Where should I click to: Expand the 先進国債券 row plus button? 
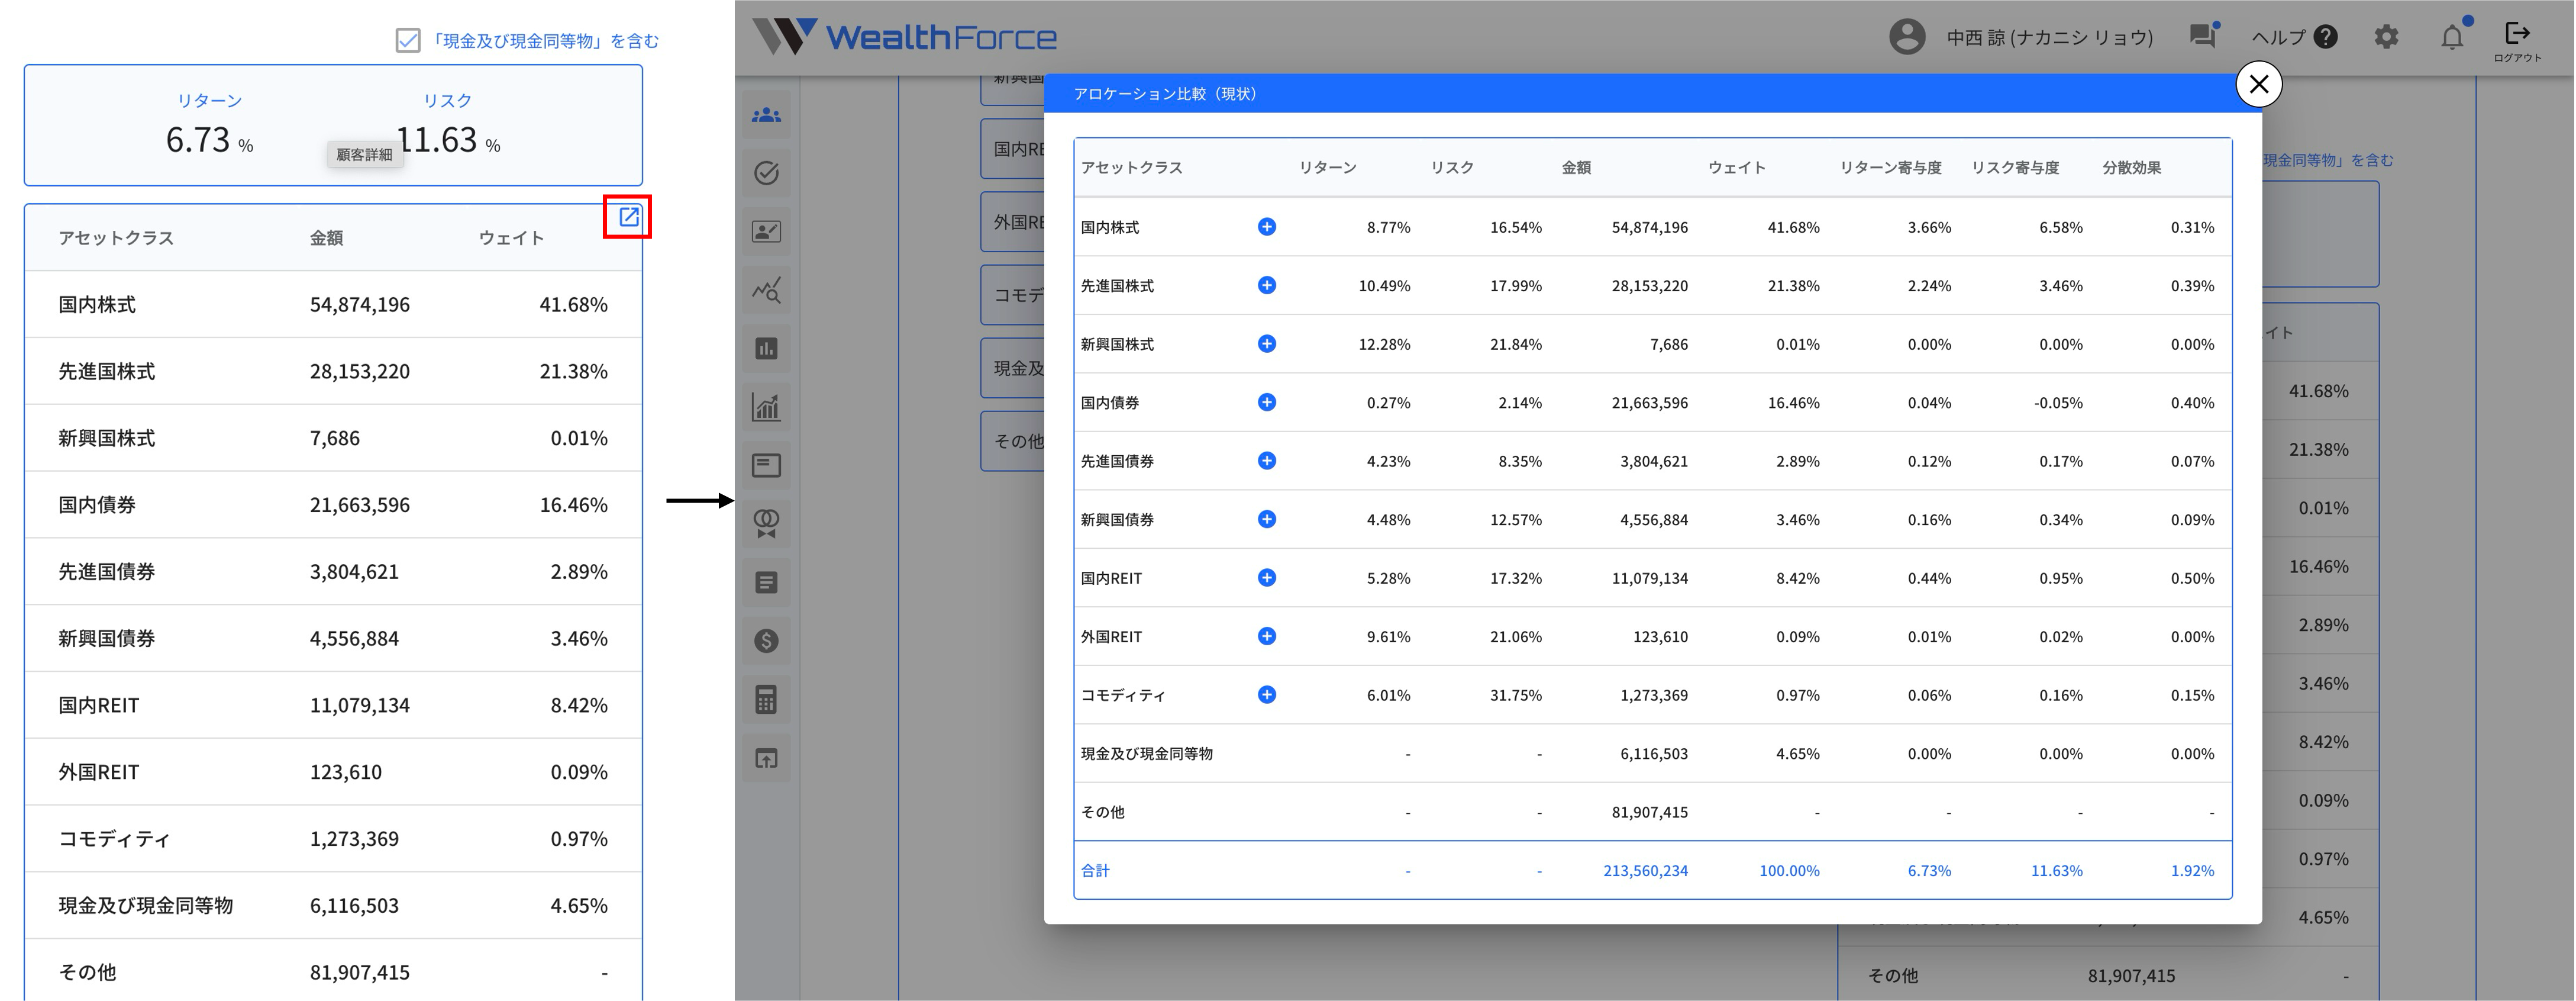[1266, 461]
